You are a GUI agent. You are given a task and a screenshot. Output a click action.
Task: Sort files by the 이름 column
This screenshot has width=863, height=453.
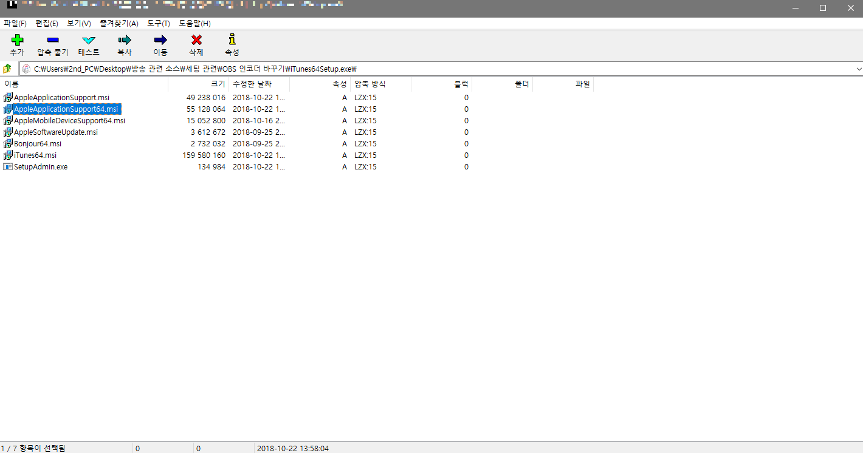(x=11, y=84)
